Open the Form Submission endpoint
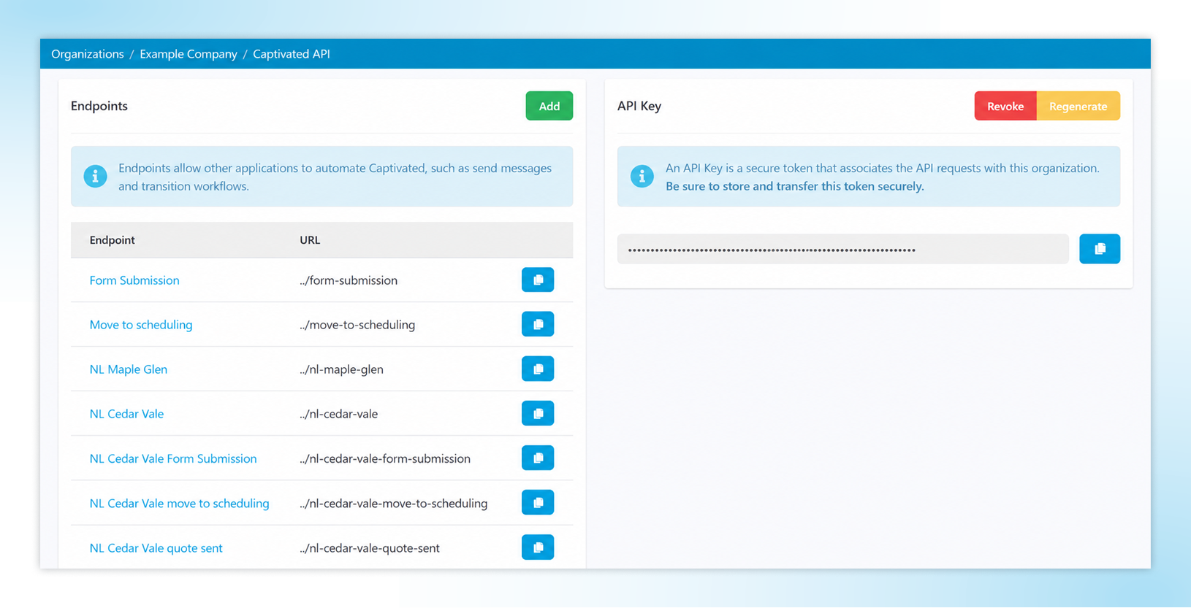The image size is (1191, 608). (x=134, y=280)
